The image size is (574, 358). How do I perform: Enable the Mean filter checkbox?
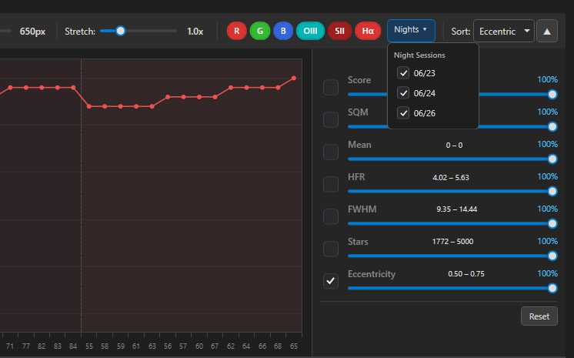pos(331,152)
